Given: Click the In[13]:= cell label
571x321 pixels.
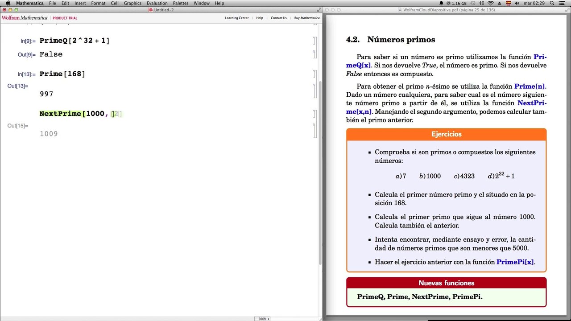Looking at the screenshot, I should coord(26,74).
